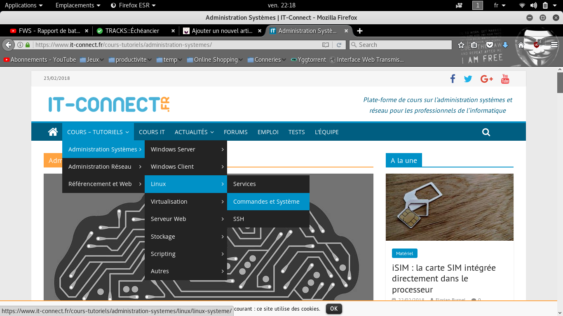The image size is (563, 316).
Task: Visit IT-Connect YouTube icon
Action: coord(505,79)
